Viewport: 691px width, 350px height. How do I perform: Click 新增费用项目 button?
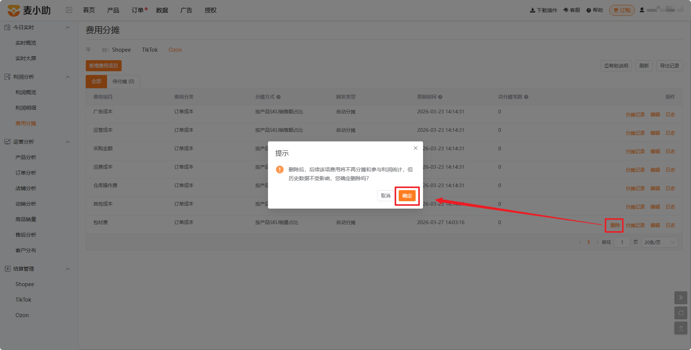coord(104,66)
